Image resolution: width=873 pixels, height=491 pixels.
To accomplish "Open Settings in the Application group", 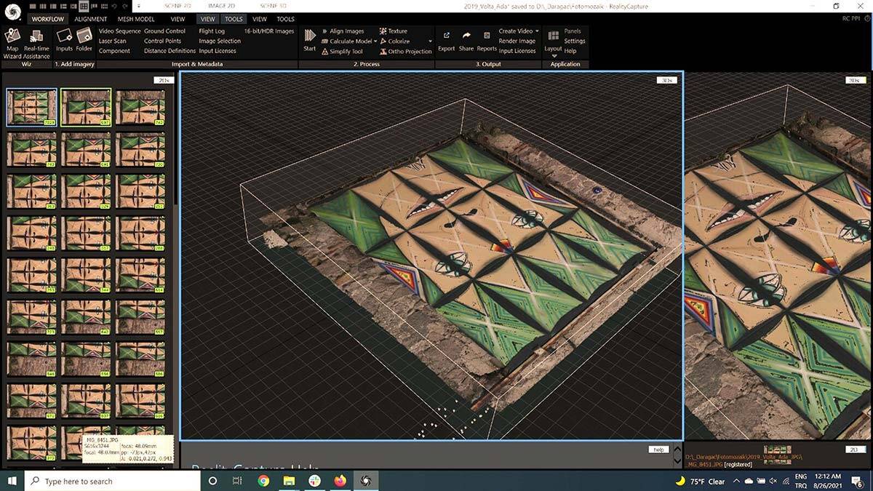I will pos(574,41).
